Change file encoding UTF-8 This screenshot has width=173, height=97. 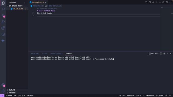point(138,96)
